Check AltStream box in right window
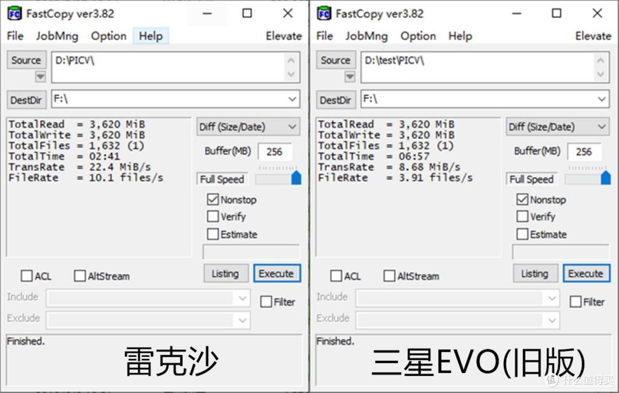 tap(389, 276)
